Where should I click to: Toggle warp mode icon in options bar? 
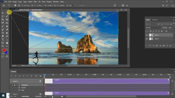115,5
